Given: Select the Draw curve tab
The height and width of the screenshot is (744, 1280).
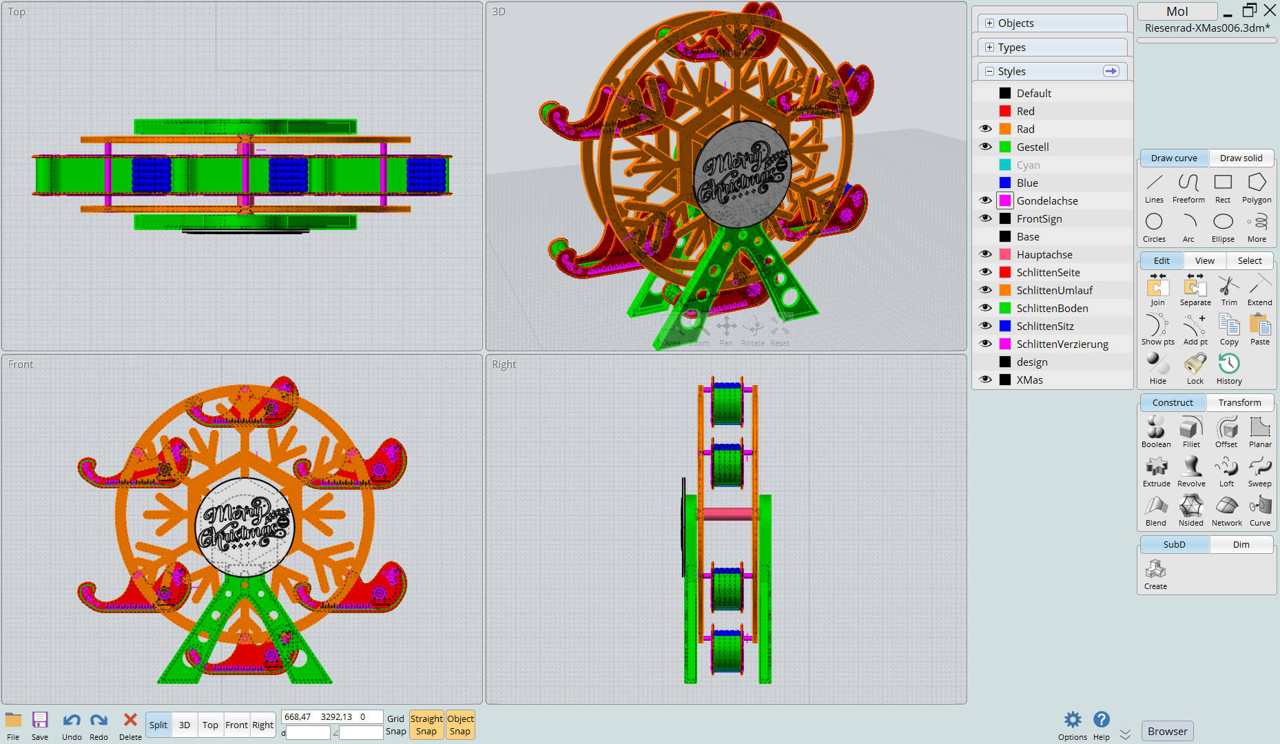Looking at the screenshot, I should [x=1174, y=158].
